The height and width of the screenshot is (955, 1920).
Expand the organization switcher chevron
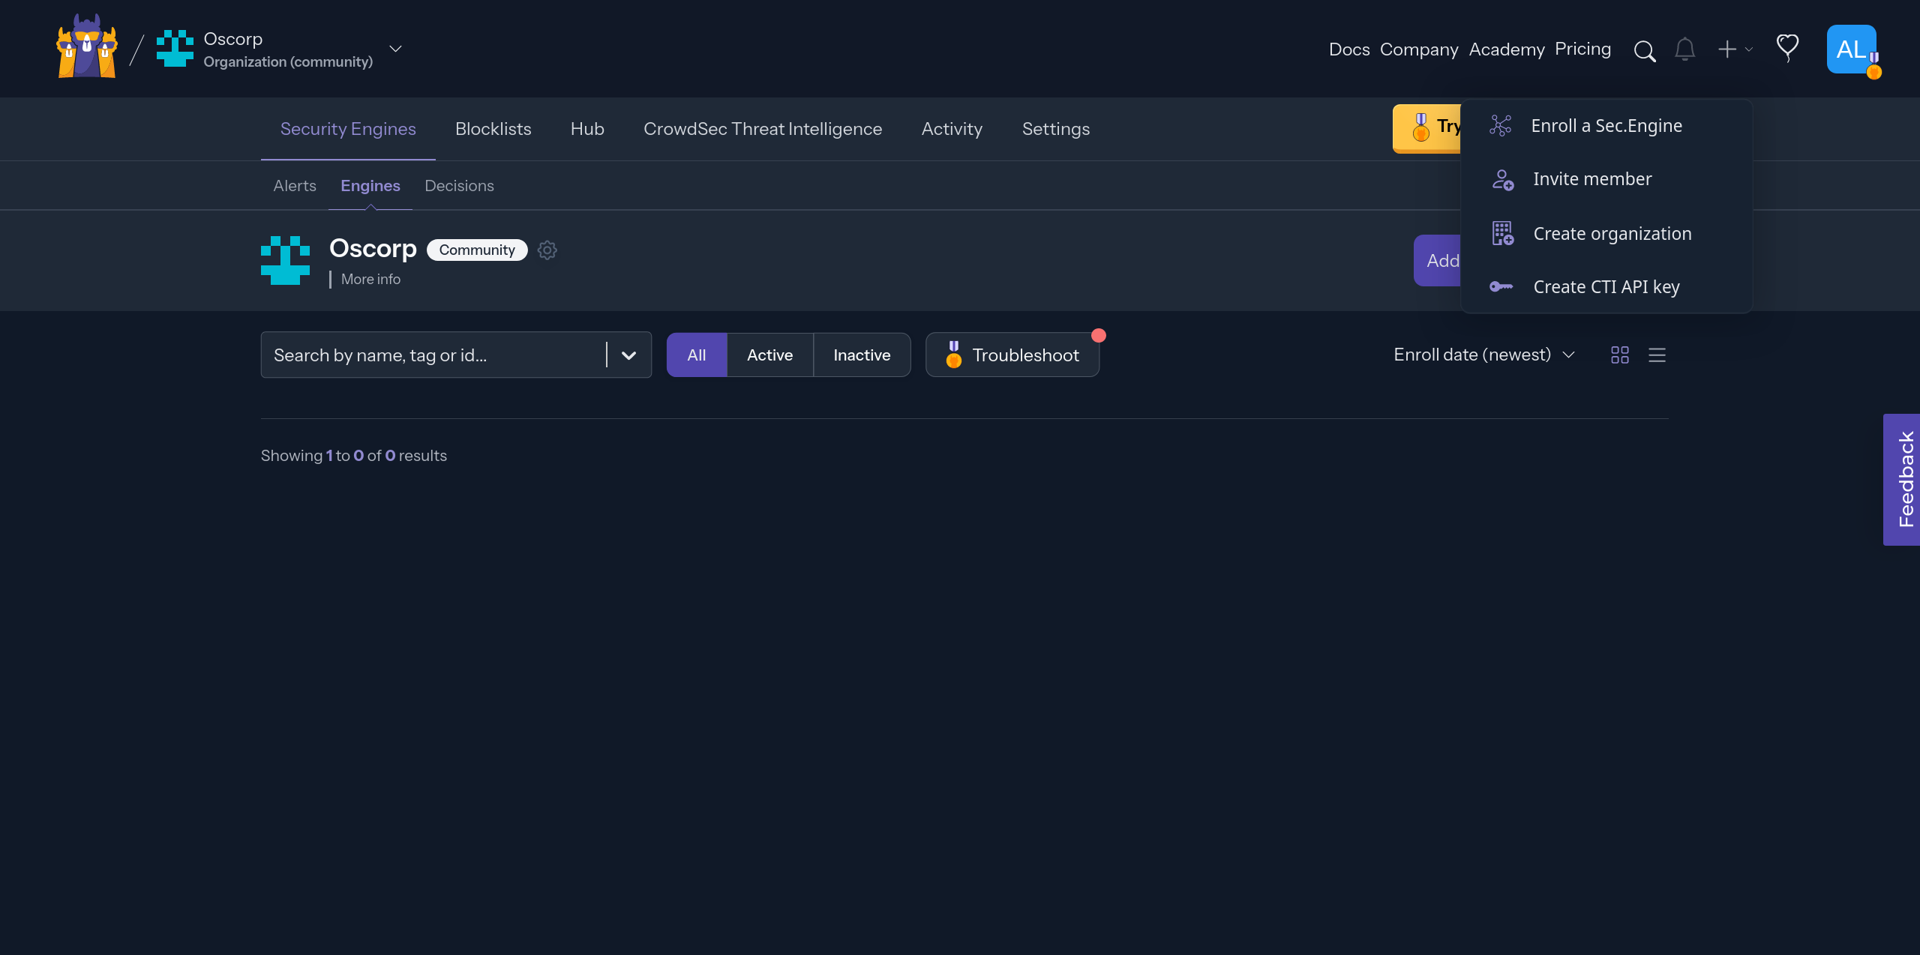tap(395, 49)
